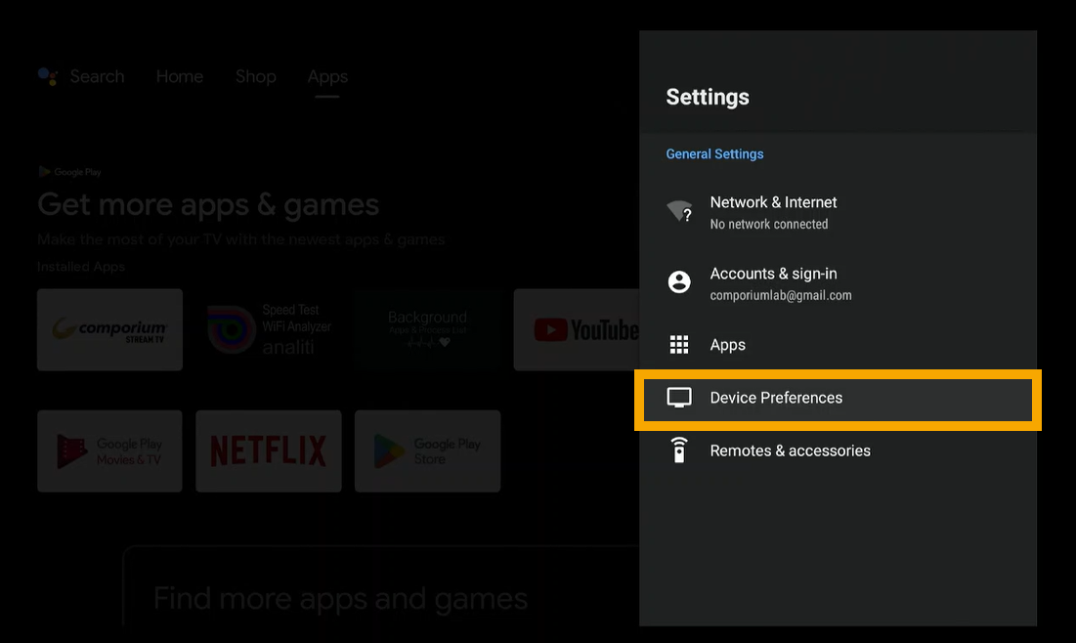Screen dimensions: 1076x643
Task: Open the Background Apps & Process List tile
Action: click(427, 329)
